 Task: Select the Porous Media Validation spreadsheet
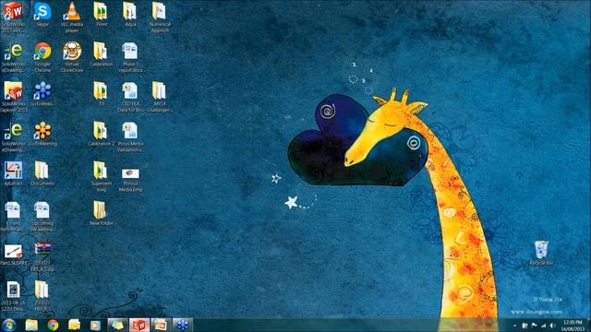coord(130,136)
